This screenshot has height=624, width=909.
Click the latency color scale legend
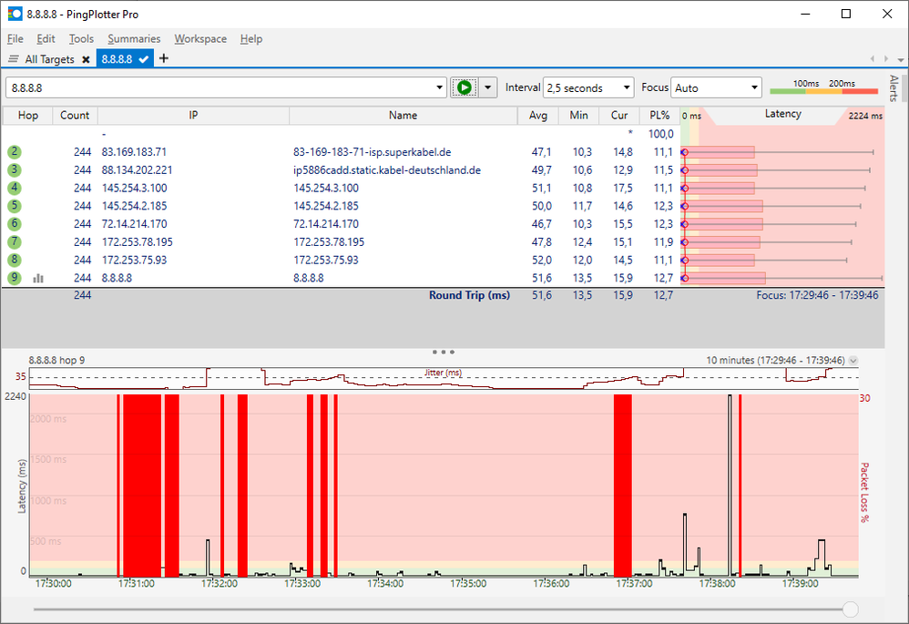pos(823,87)
